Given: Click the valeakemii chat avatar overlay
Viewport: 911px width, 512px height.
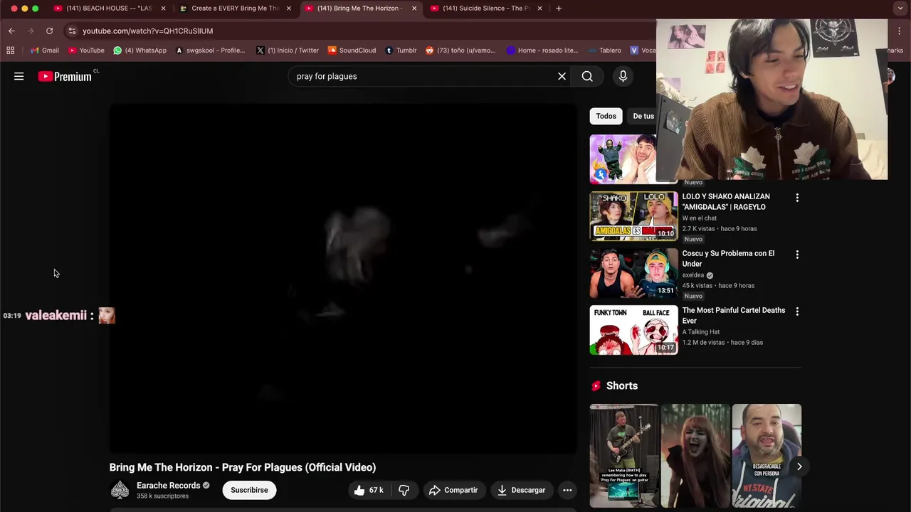Looking at the screenshot, I should tap(107, 316).
